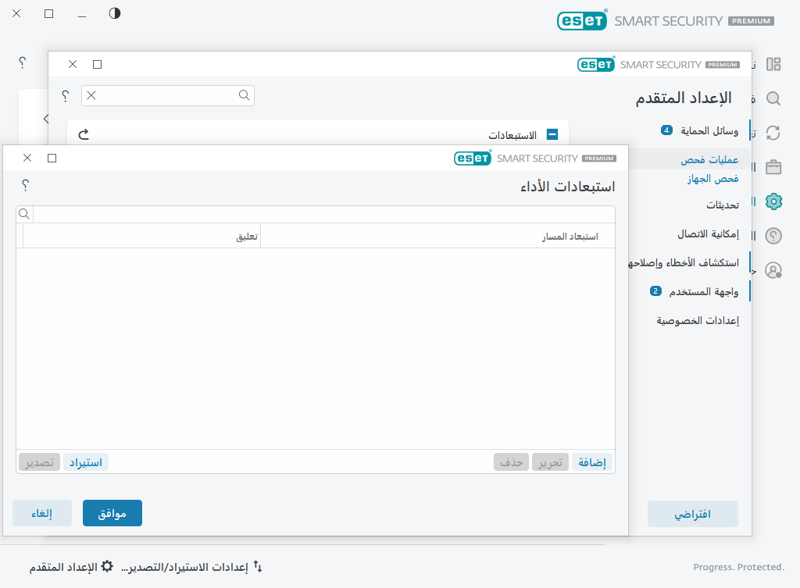Open the Setup gear icon in ESET sidebar
The width and height of the screenshot is (800, 588).
tap(773, 201)
